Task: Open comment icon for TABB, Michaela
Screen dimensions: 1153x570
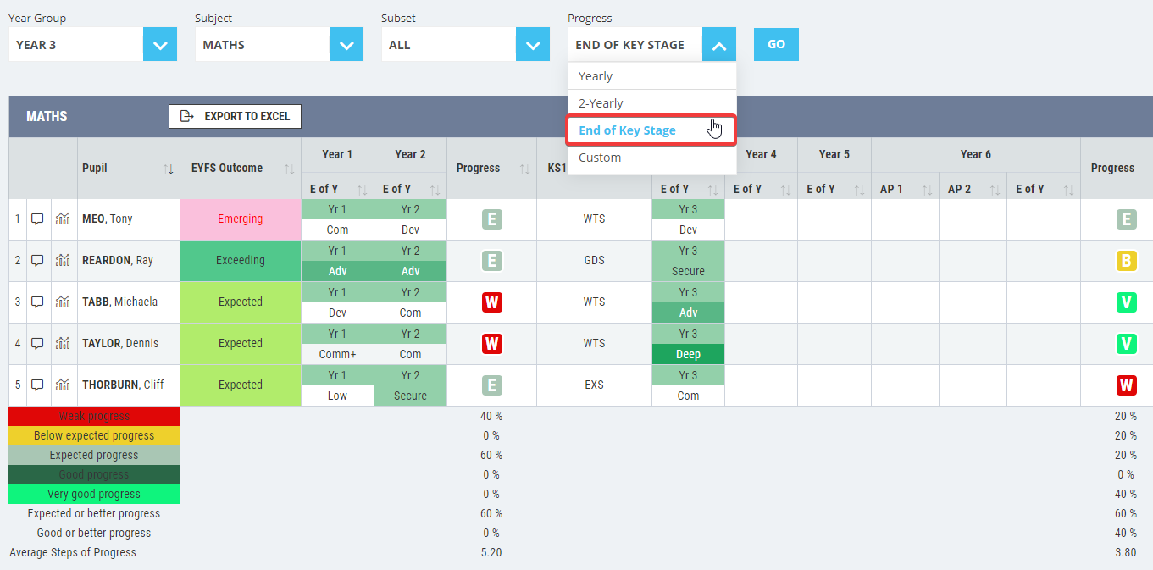Action: pos(37,302)
